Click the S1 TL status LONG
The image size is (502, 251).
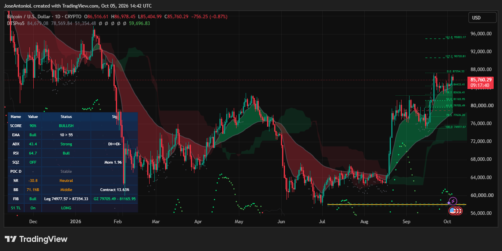66,208
